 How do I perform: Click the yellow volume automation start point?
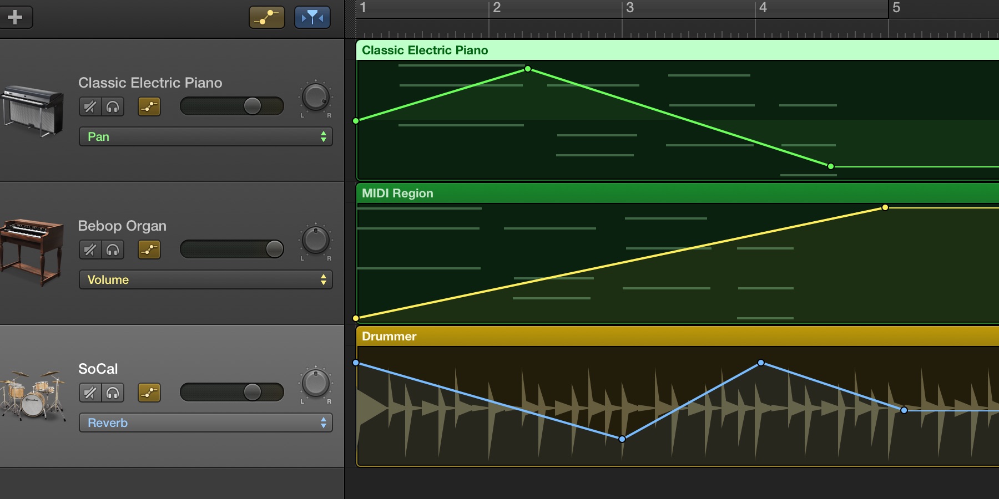click(356, 318)
